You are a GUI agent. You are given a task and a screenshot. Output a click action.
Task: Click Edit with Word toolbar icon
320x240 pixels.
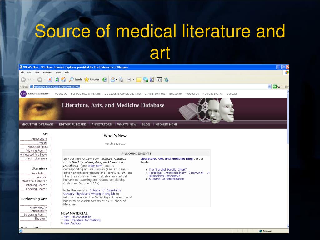point(129,80)
